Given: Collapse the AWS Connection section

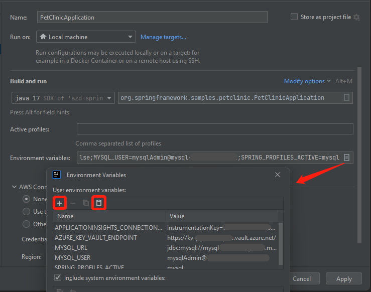Looking at the screenshot, I should pyautogui.click(x=14, y=187).
